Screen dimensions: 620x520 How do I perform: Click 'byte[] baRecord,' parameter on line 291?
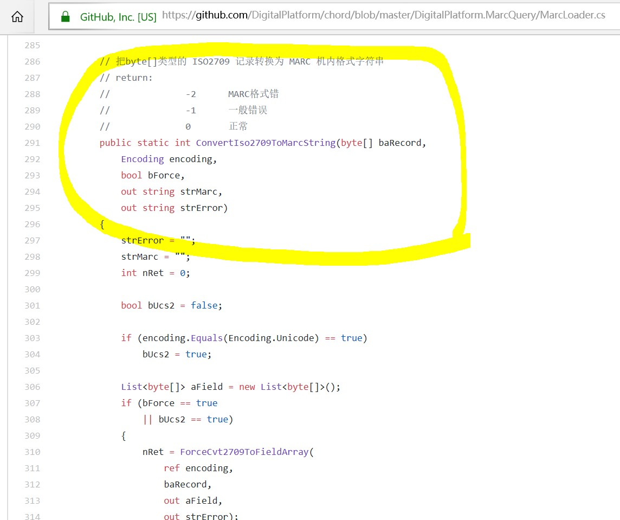pyautogui.click(x=384, y=143)
